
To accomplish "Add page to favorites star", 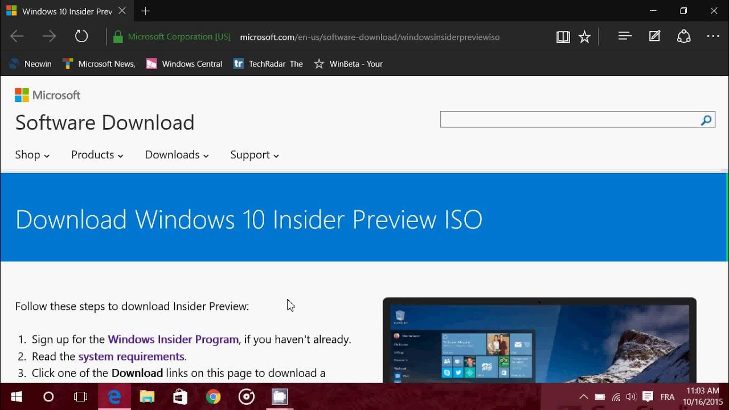I will 584,37.
